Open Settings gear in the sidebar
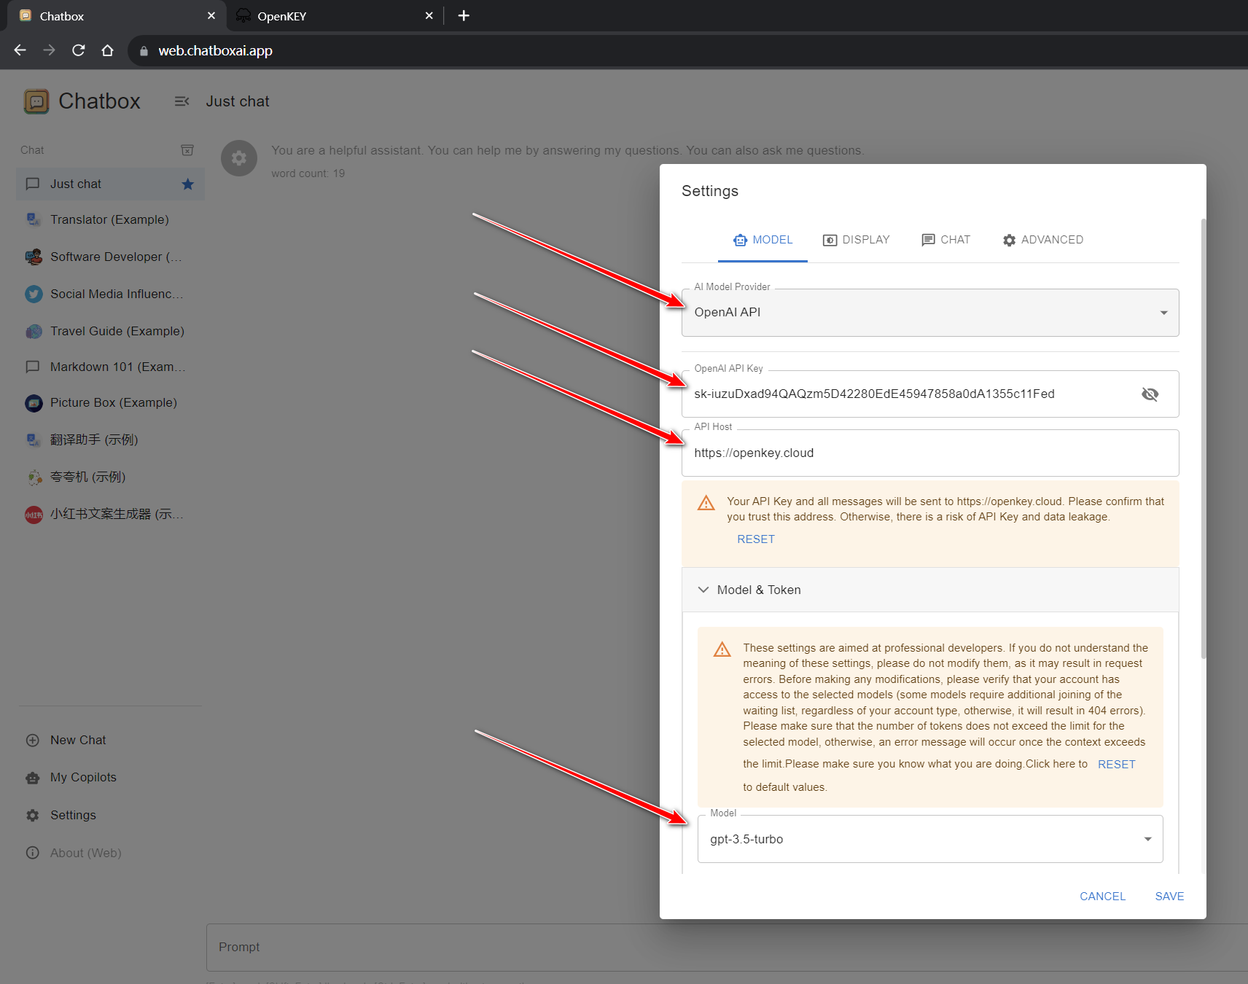The height and width of the screenshot is (984, 1248). click(x=33, y=816)
